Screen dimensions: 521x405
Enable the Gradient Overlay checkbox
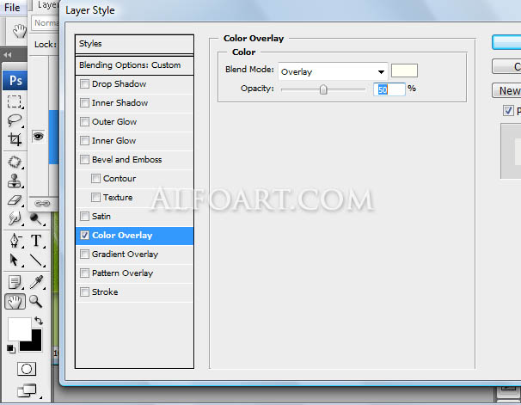click(84, 255)
